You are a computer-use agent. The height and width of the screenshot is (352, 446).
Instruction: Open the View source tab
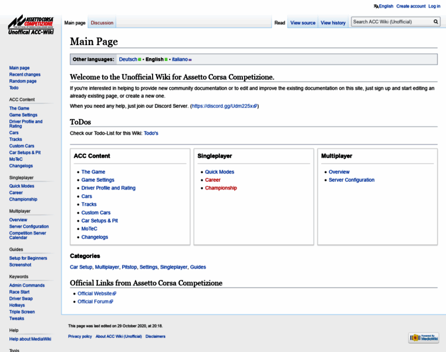(303, 23)
